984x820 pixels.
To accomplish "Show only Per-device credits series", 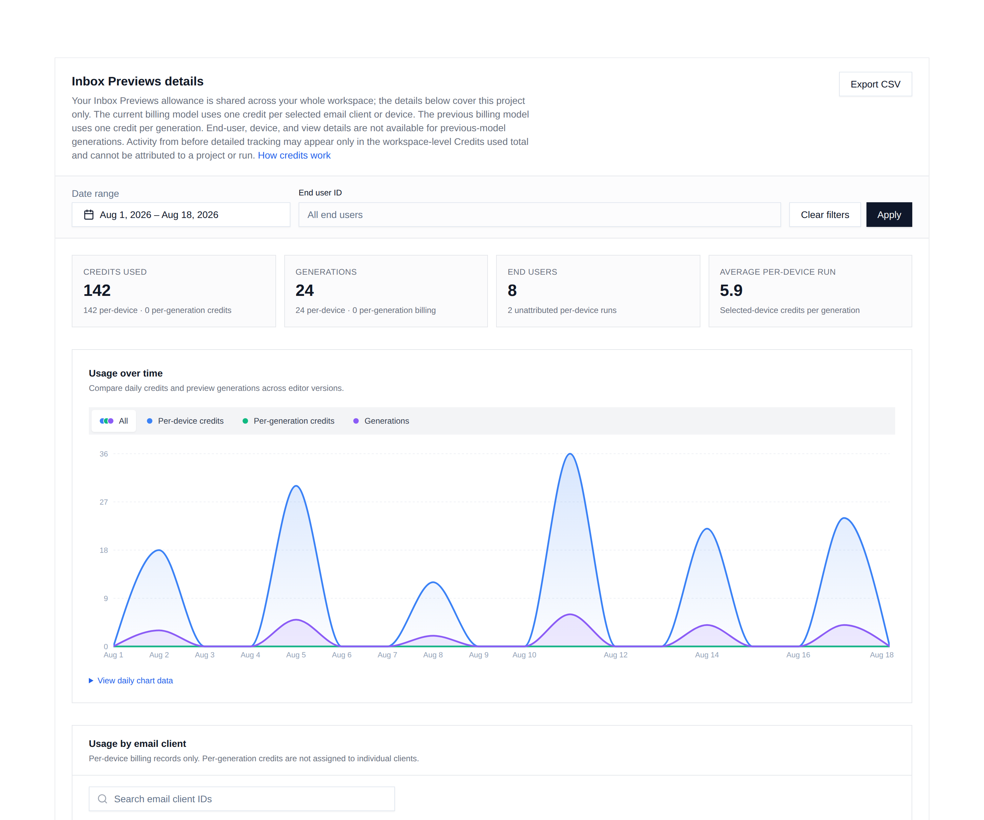I will tap(186, 421).
